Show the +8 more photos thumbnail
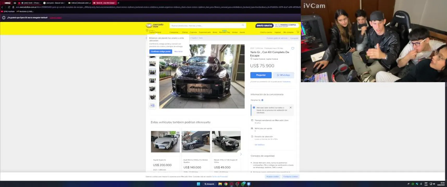Screen dimensions: 447x187 [x=152, y=105]
